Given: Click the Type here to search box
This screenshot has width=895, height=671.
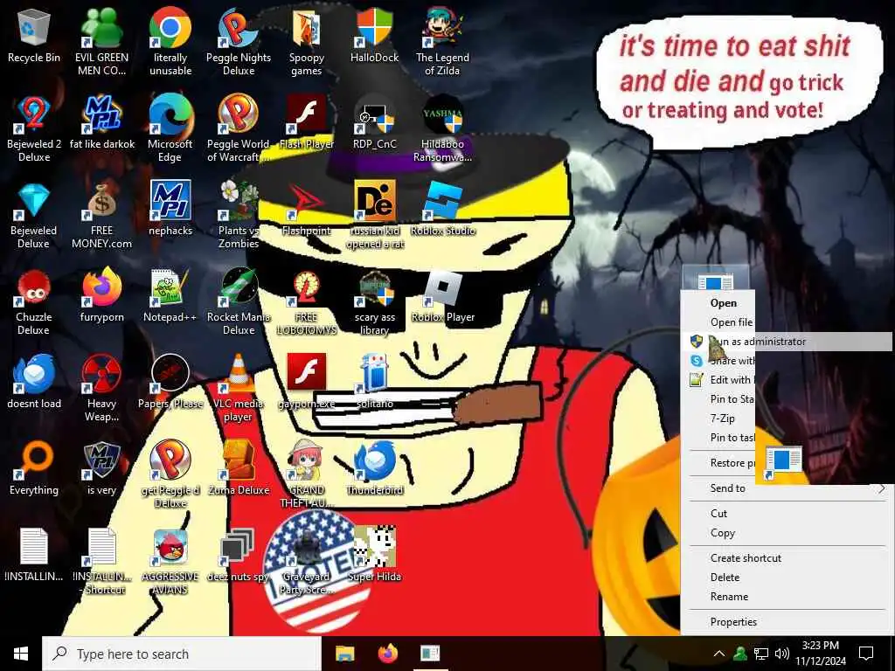Looking at the screenshot, I should [182, 654].
